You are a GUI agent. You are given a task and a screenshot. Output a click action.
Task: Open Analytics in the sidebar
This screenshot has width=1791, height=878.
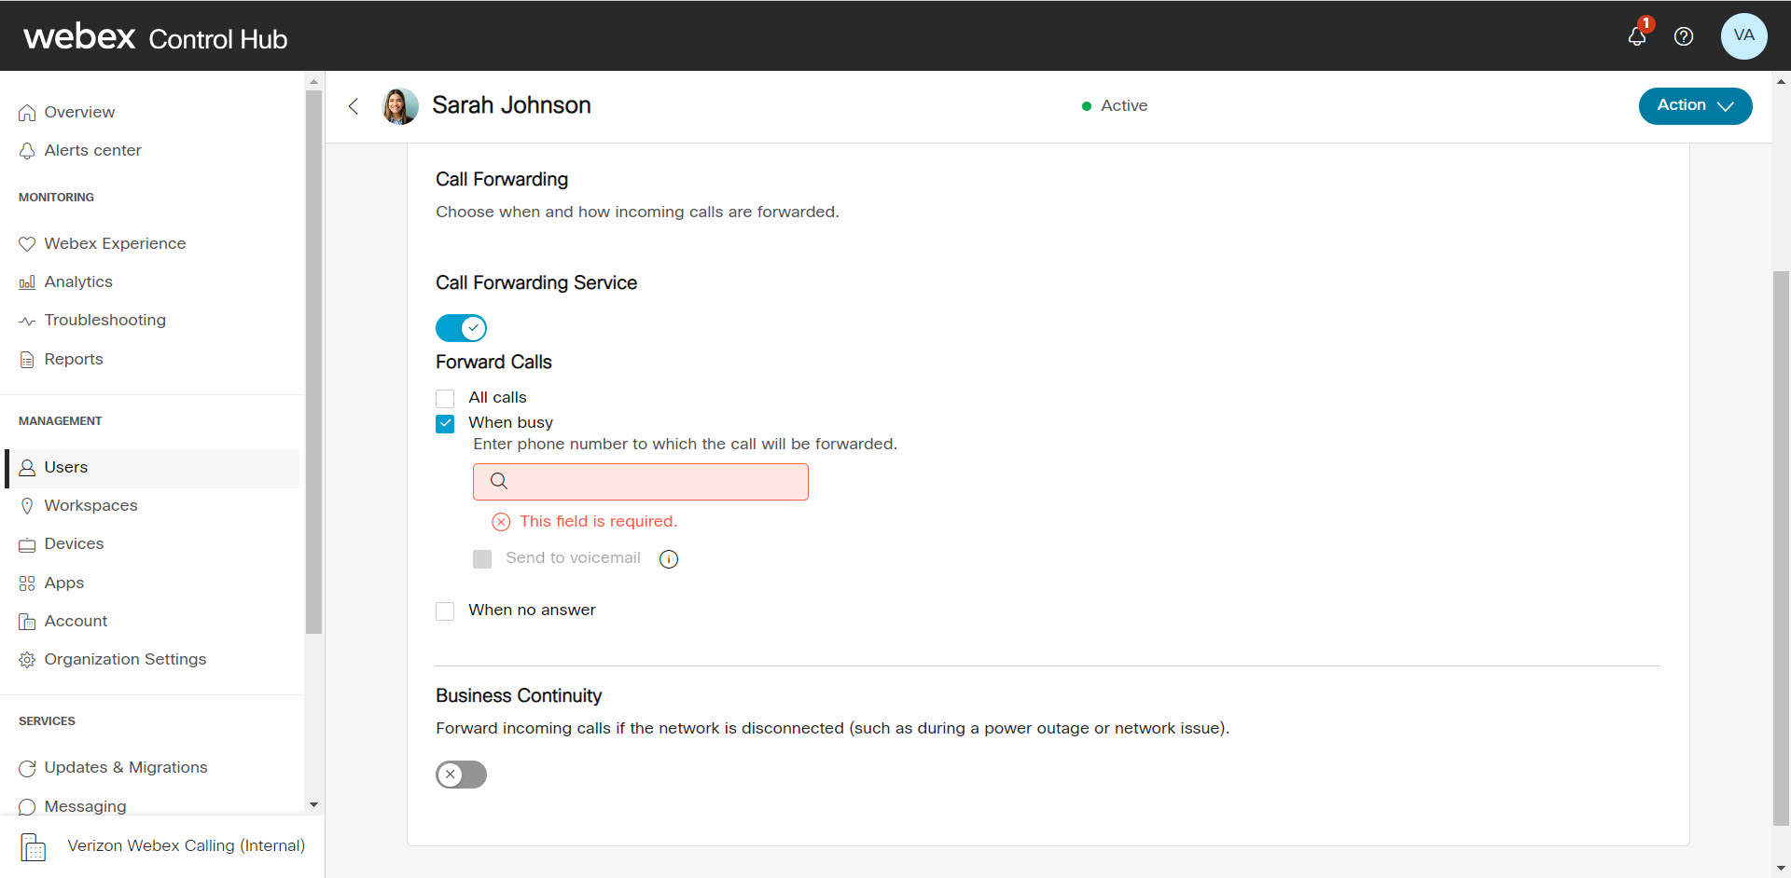click(78, 282)
